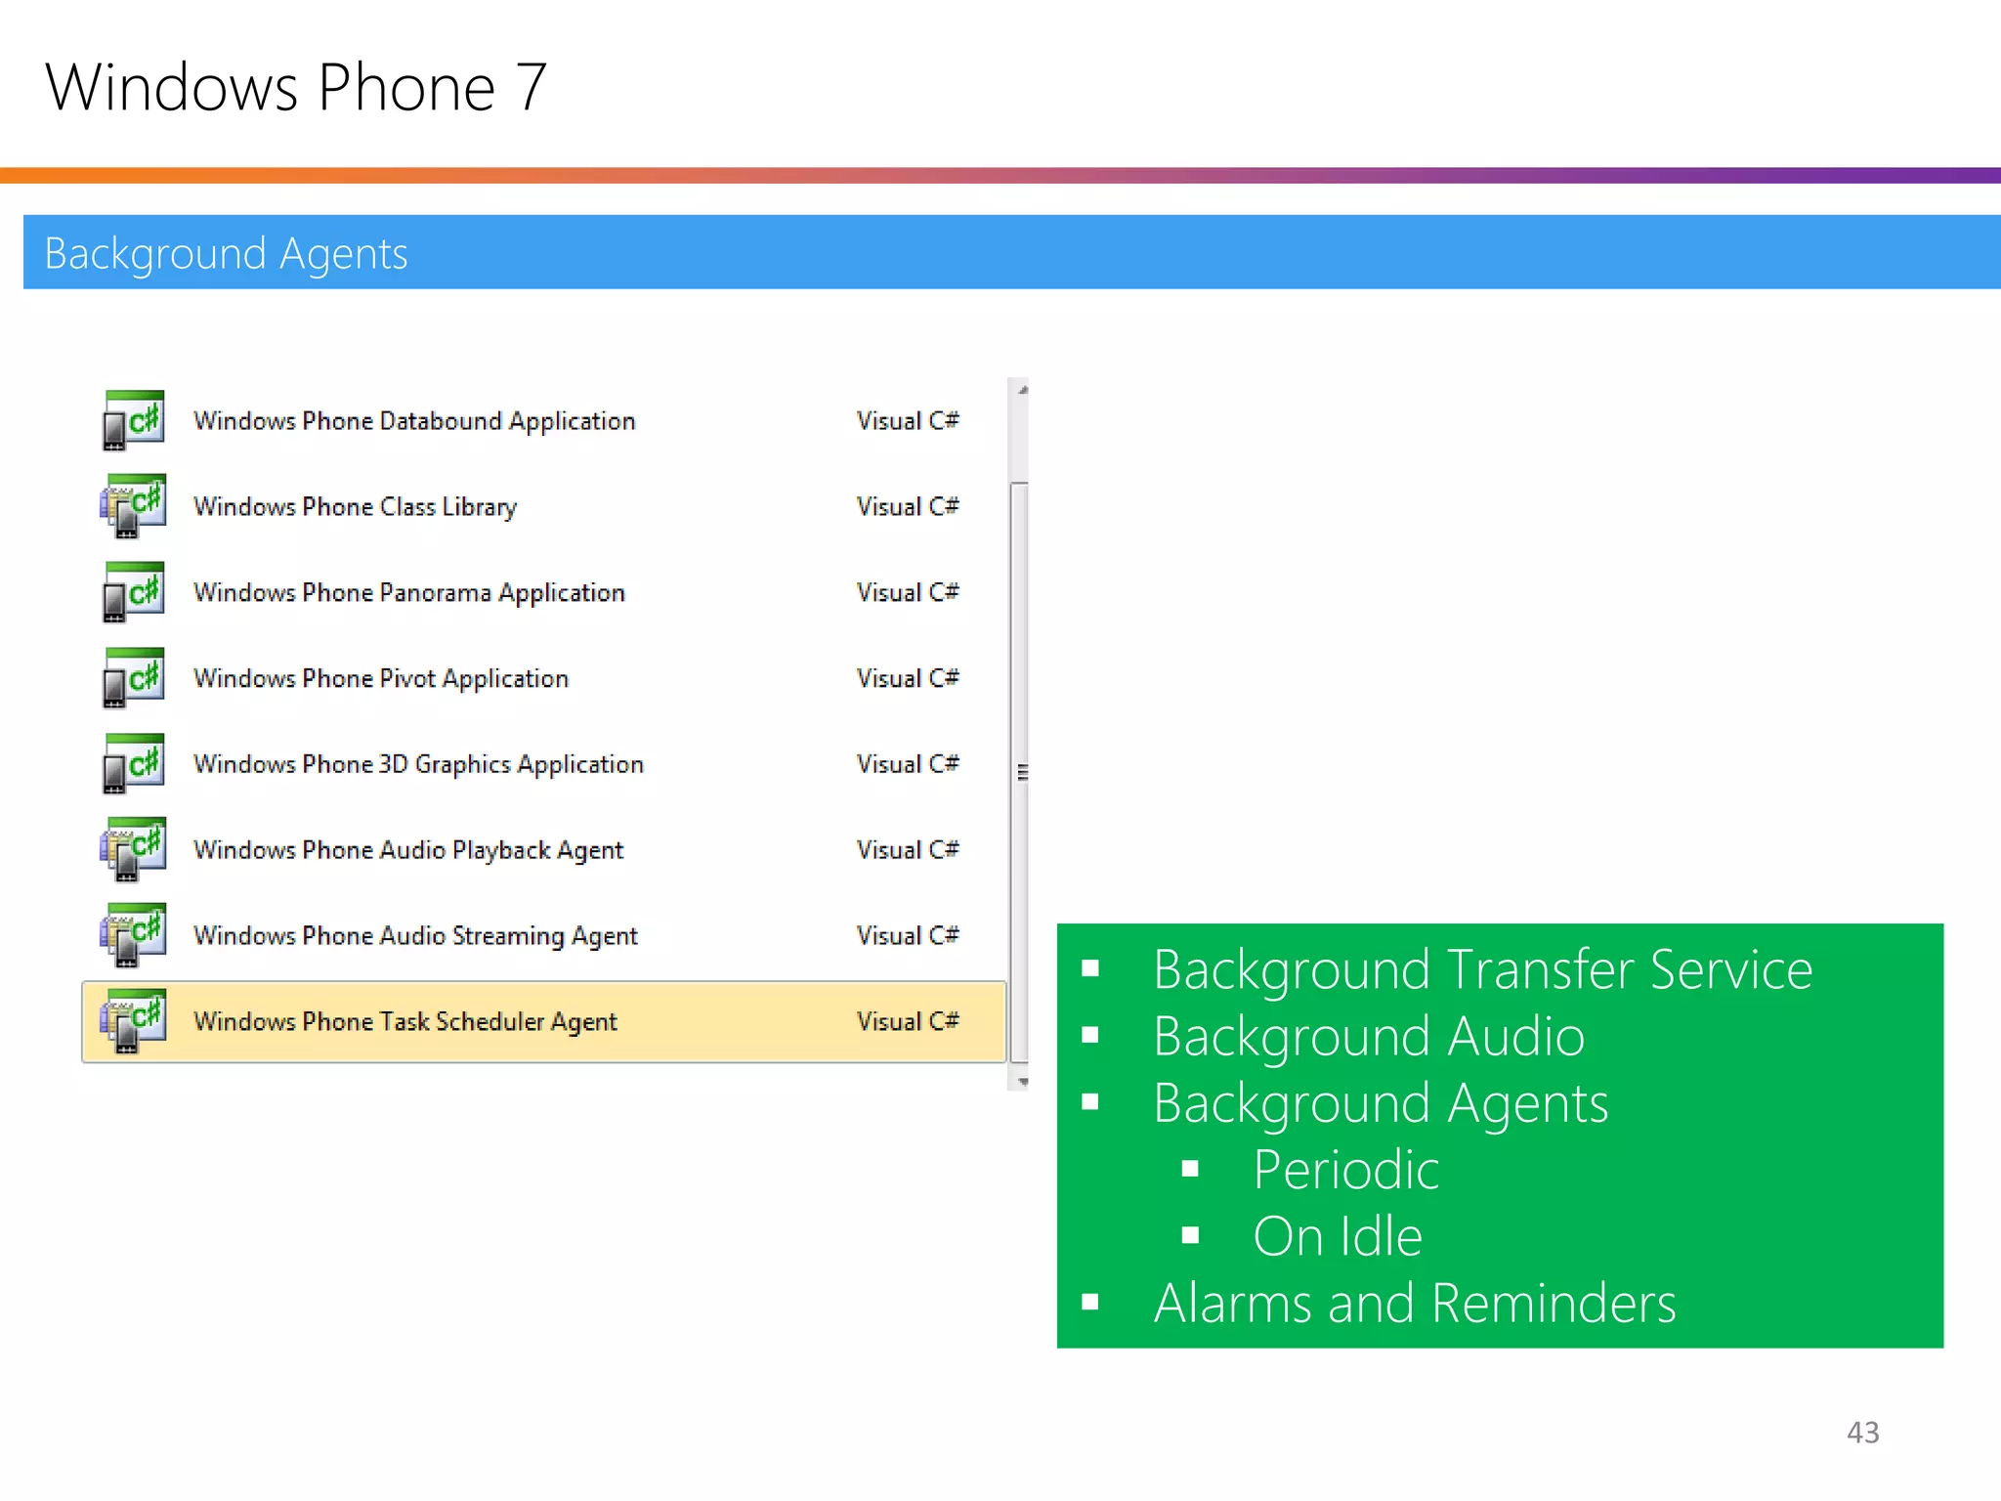Click the Audio Streaming Agent template icon
The image size is (2001, 1501).
point(134,935)
